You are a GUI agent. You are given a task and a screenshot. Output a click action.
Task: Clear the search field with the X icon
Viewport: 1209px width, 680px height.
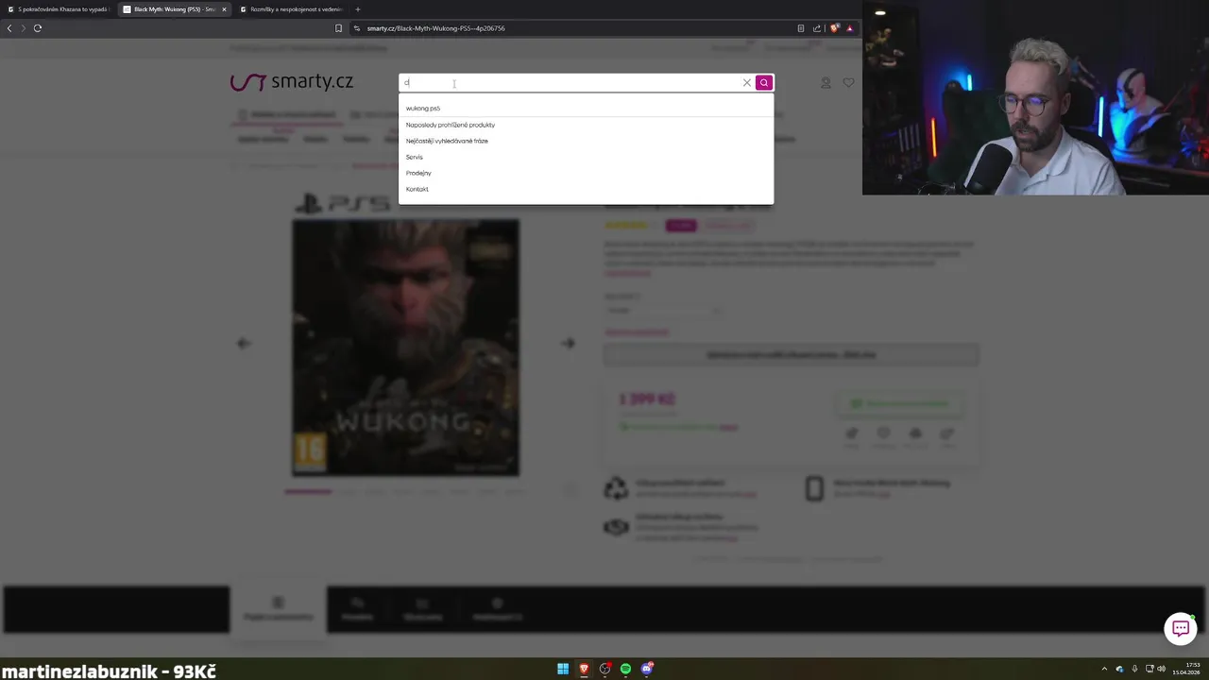pyautogui.click(x=747, y=83)
